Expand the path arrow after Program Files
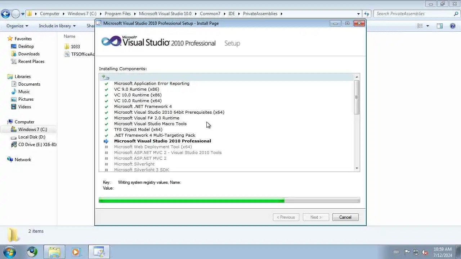 [x=135, y=14]
